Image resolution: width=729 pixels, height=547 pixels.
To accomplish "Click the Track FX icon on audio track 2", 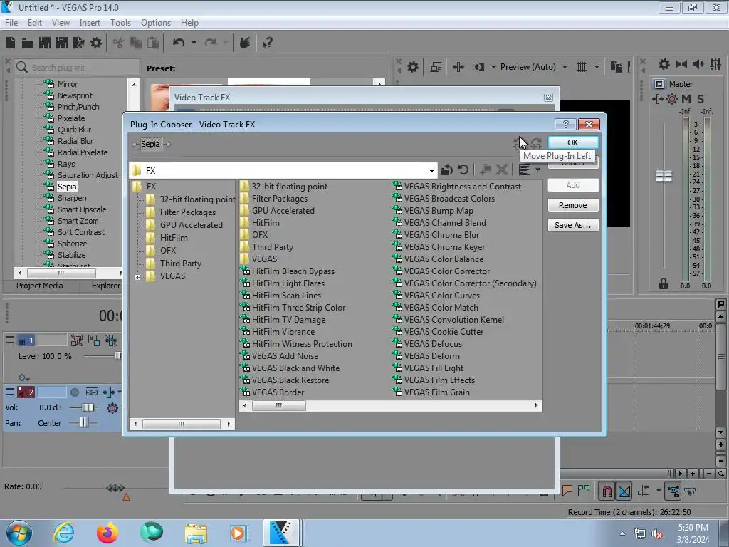I will (x=109, y=392).
